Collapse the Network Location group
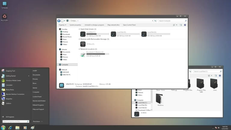231x130 pixels. pos(79,49)
